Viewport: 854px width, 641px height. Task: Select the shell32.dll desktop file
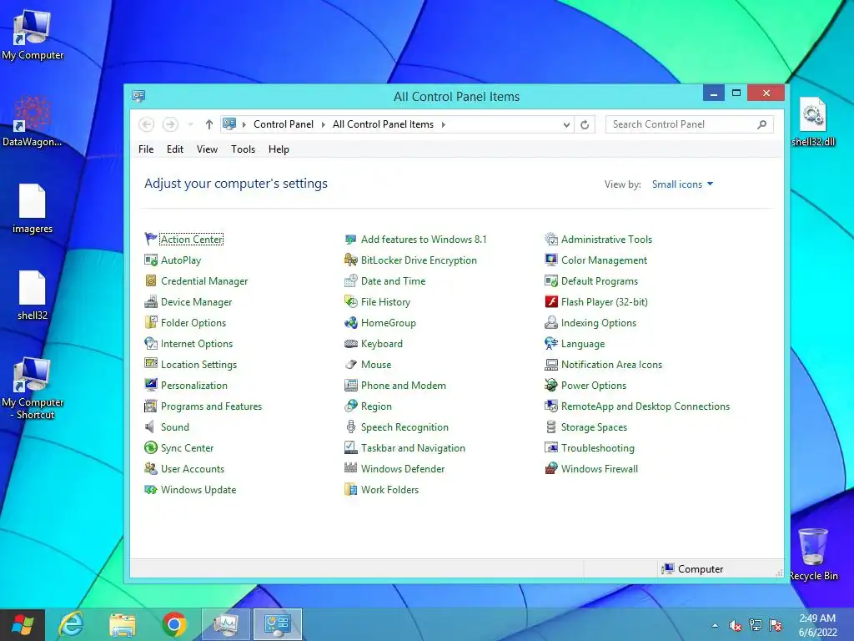click(813, 121)
